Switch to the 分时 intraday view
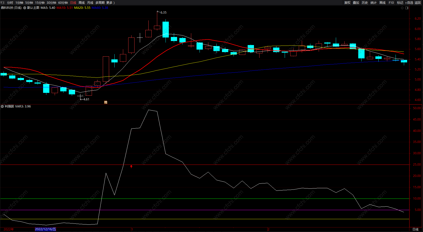The height and width of the screenshot is (232, 423). click(10, 3)
